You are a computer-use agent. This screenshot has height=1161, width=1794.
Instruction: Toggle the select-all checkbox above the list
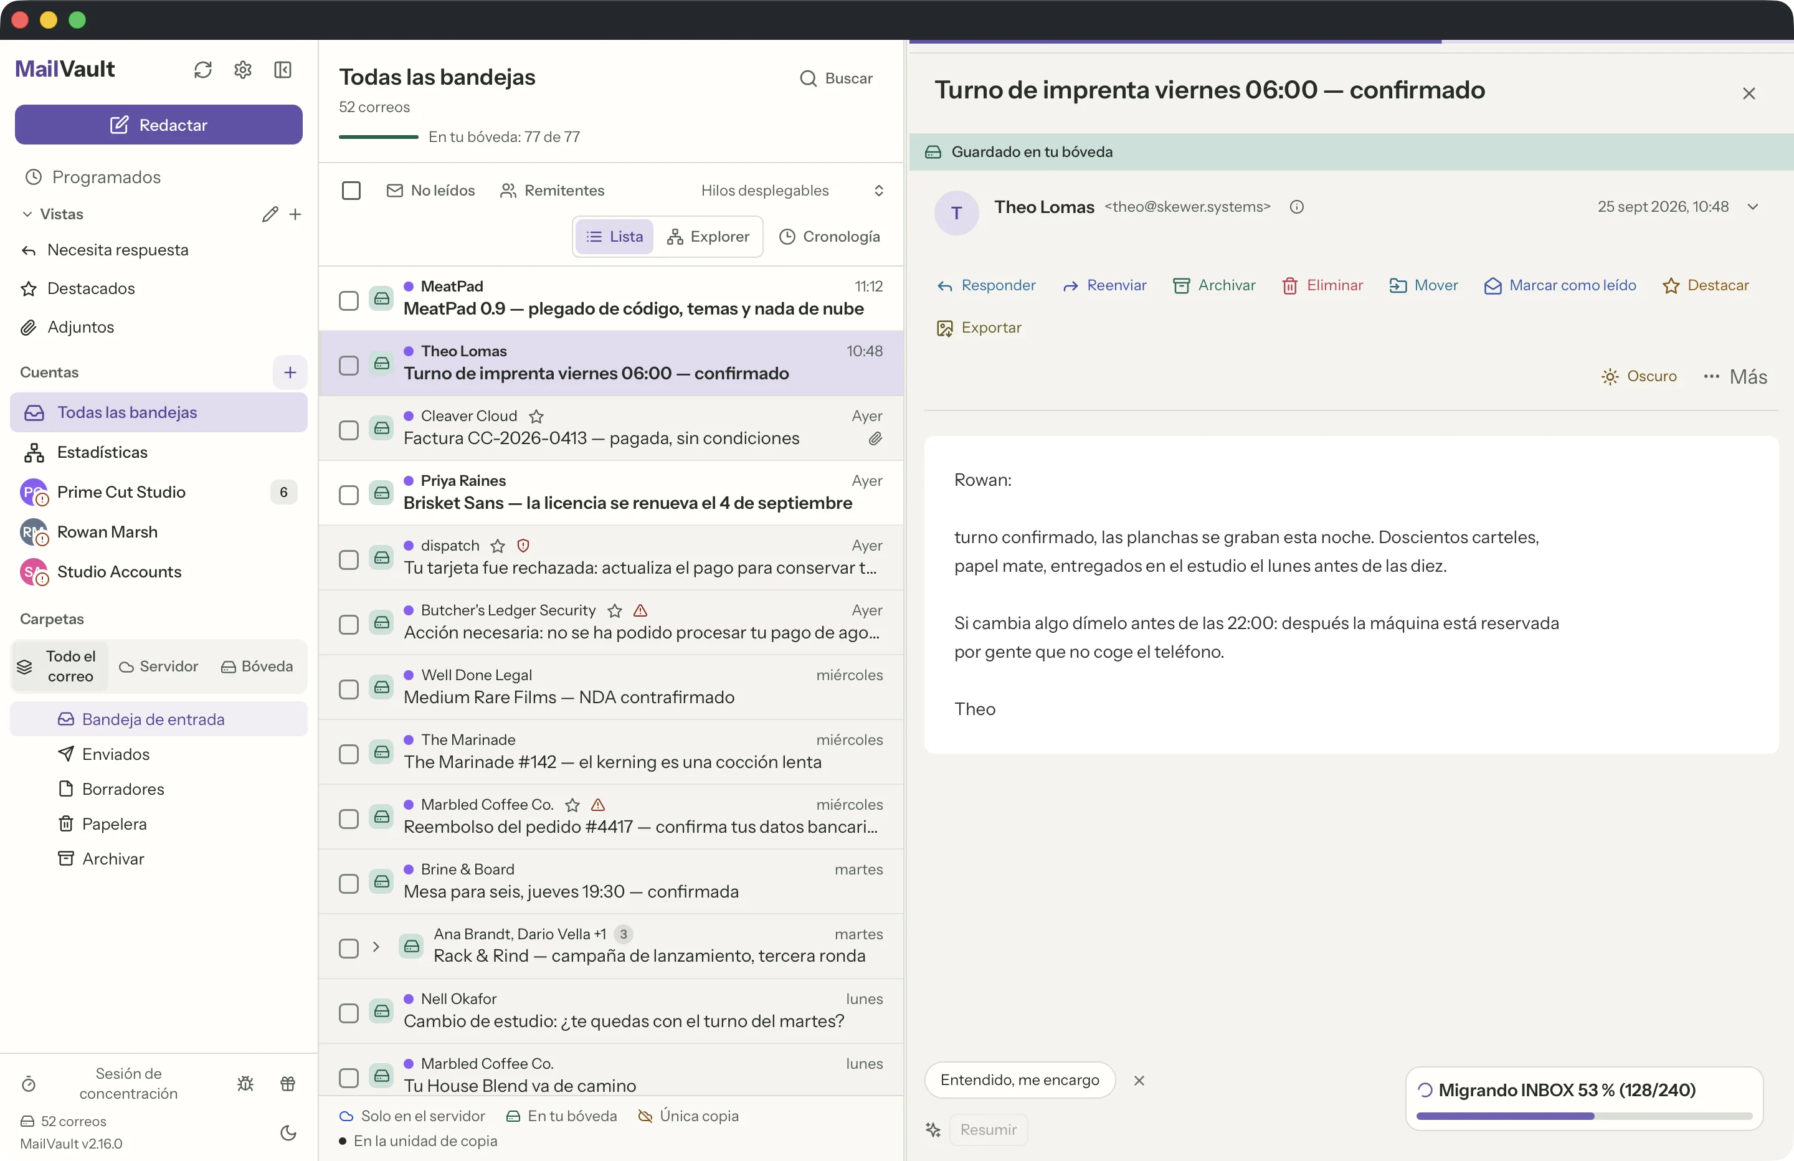351,191
